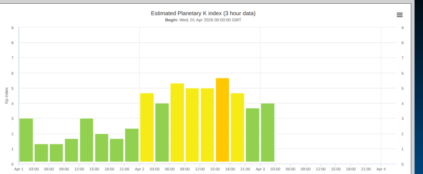
Task: Click the chart title 'Estimated Planetary K index'
Action: (203, 13)
